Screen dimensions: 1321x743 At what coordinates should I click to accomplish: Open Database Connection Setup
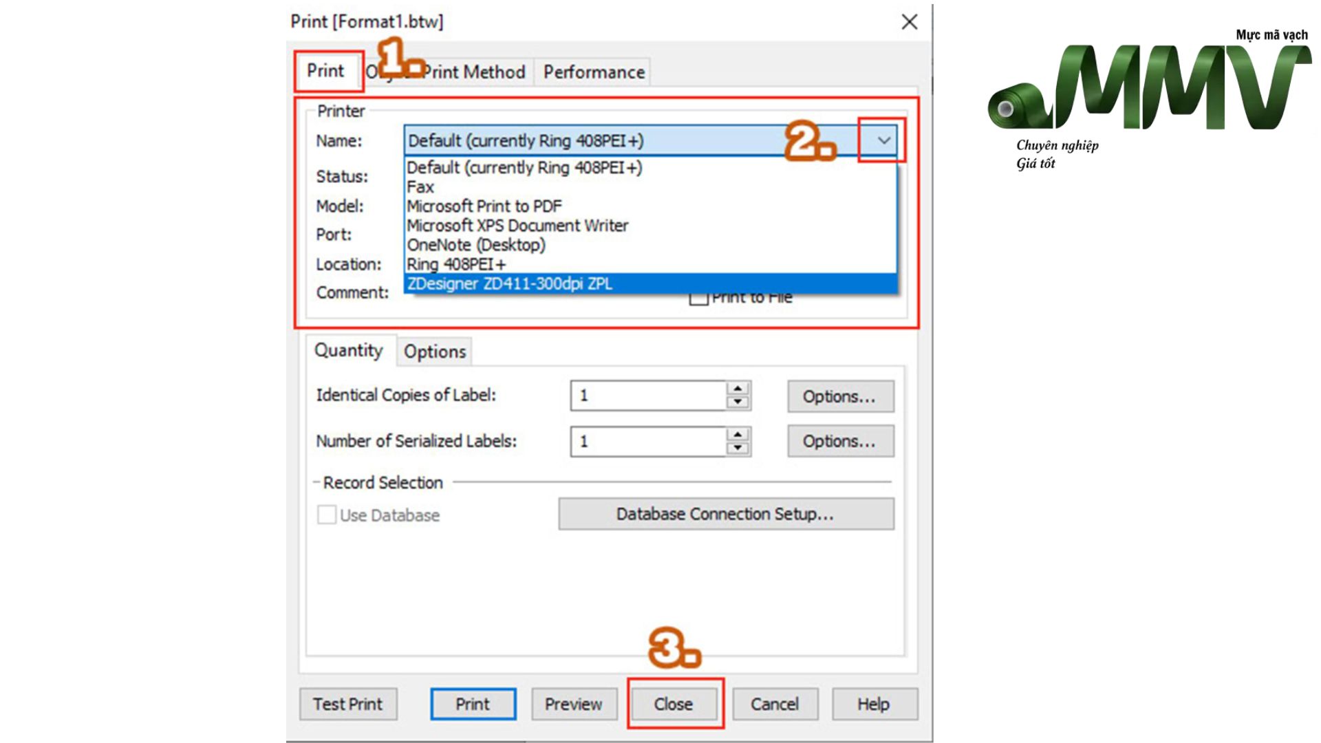click(726, 514)
